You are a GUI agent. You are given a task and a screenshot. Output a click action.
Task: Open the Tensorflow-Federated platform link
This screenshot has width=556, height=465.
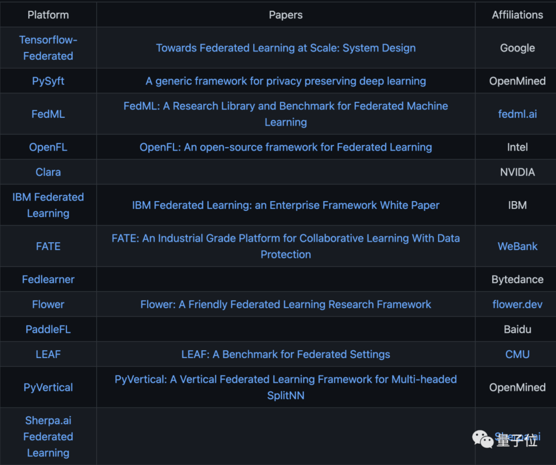click(x=48, y=48)
